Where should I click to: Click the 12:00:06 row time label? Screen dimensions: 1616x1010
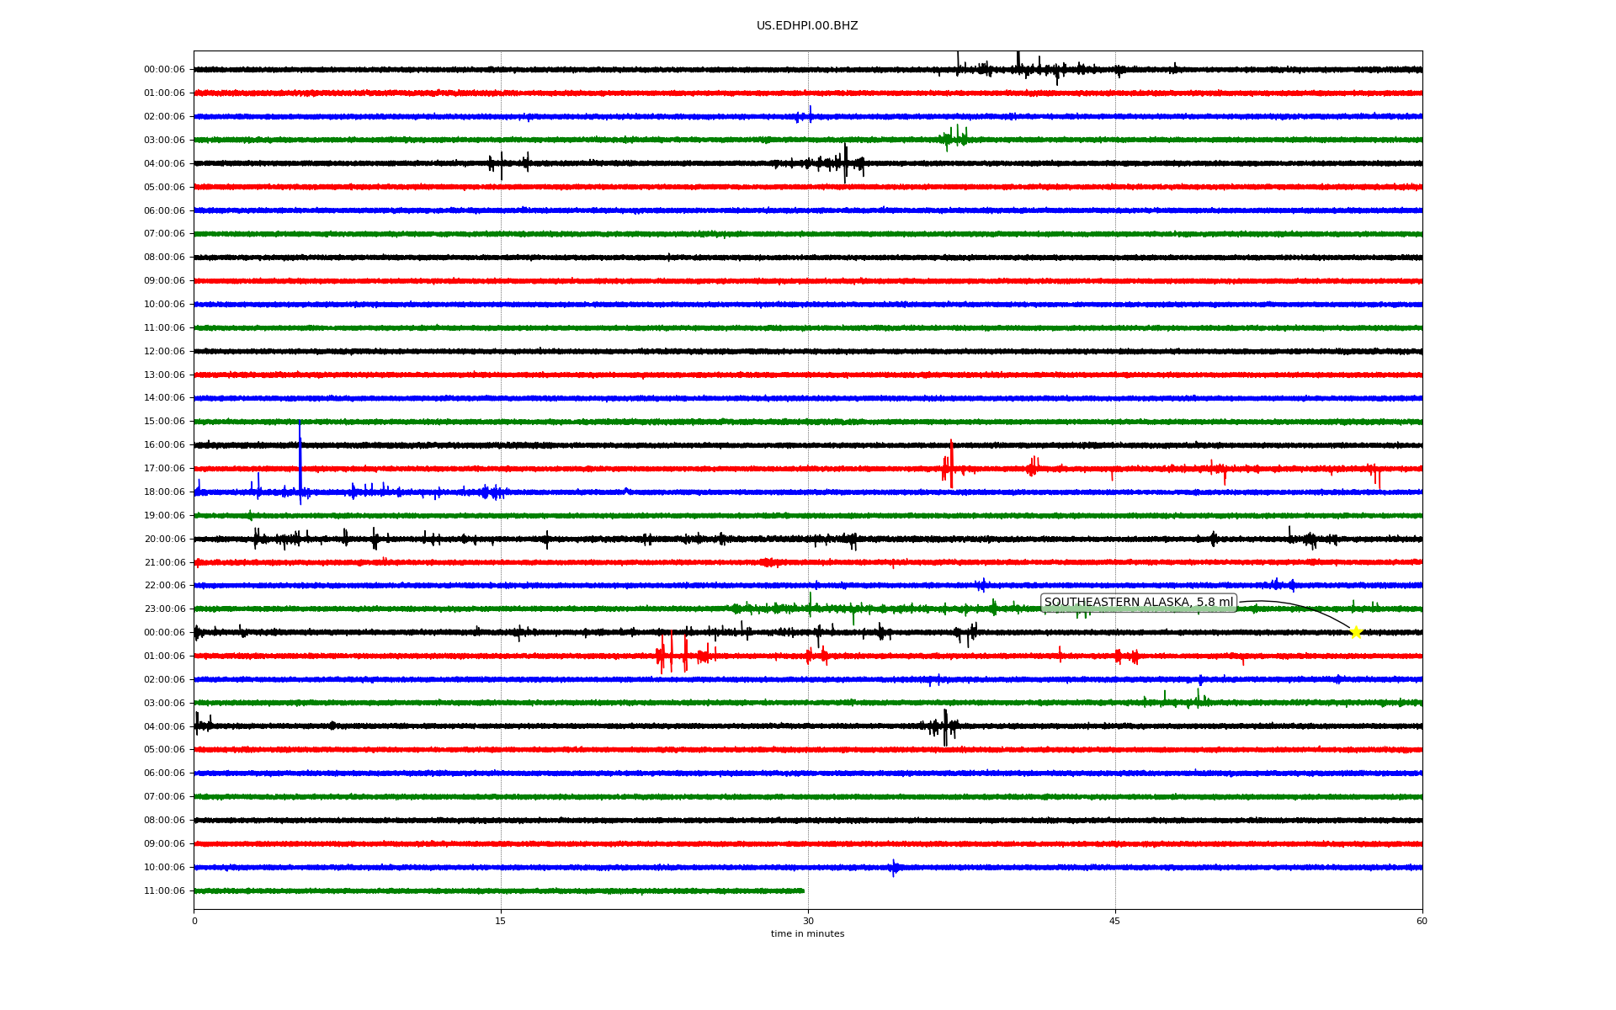tap(164, 352)
